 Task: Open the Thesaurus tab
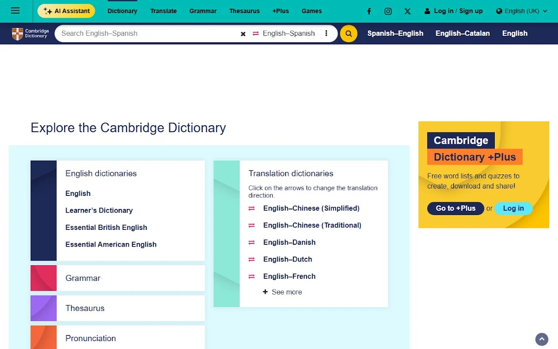pyautogui.click(x=245, y=11)
